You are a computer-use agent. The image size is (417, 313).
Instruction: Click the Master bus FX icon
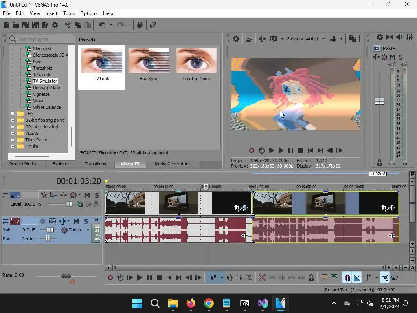point(376,57)
